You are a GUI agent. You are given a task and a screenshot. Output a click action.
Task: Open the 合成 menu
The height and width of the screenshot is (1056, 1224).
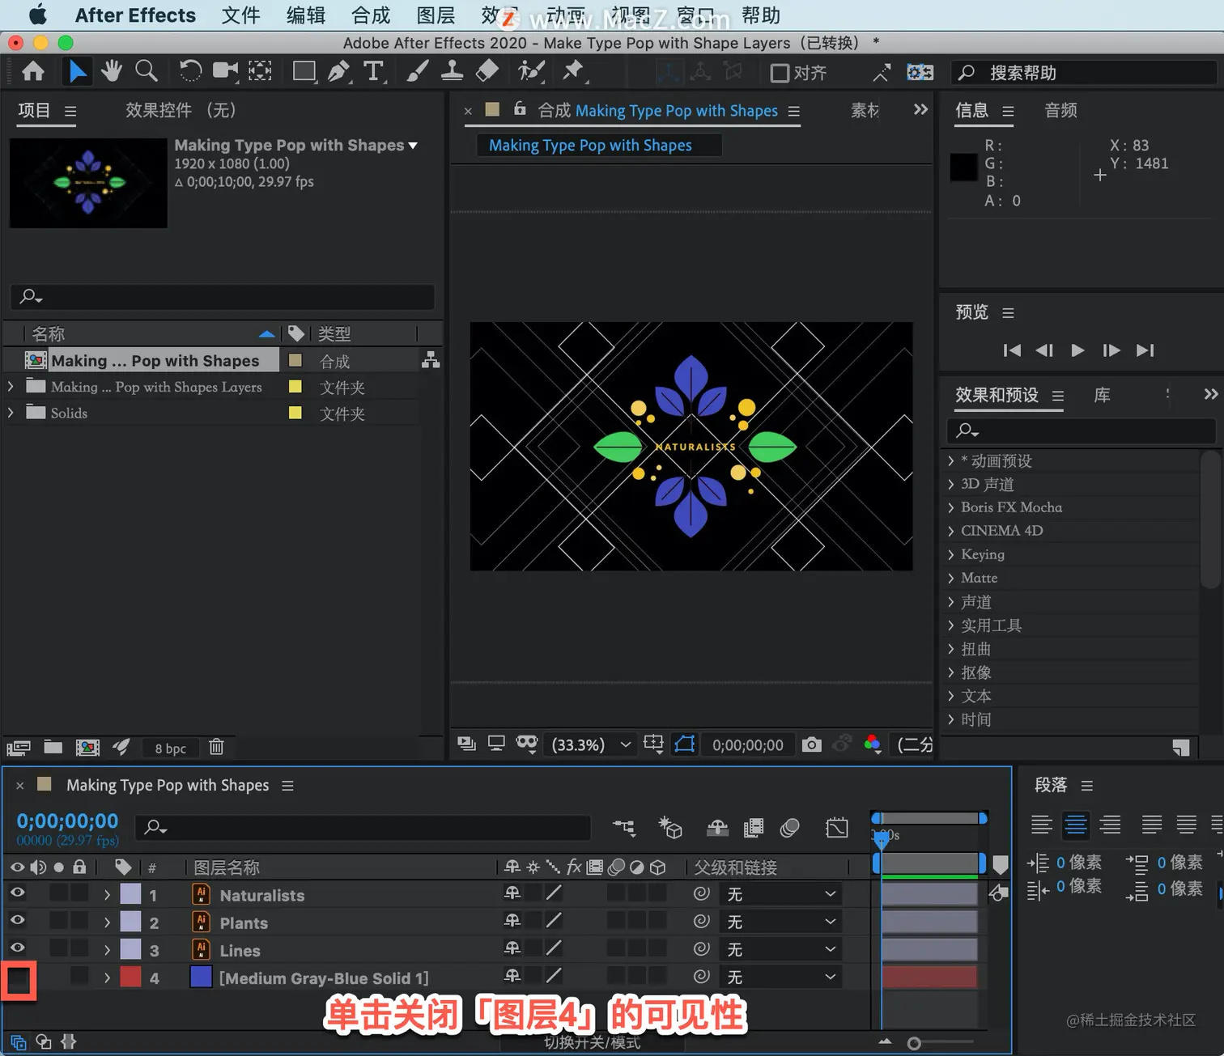371,15
